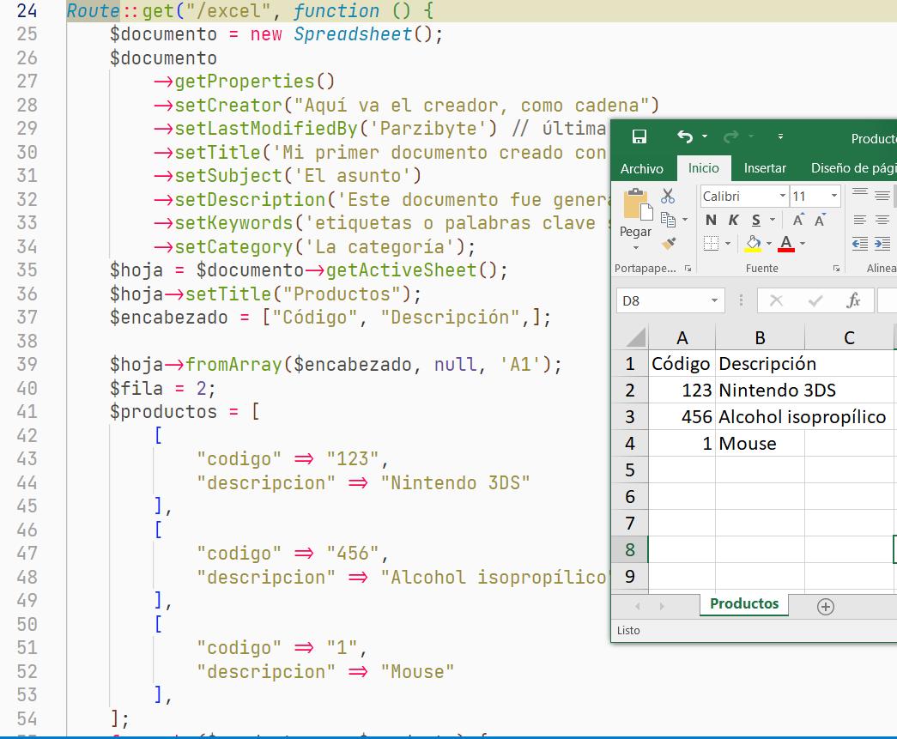
Task: Click the Borders icon
Action: click(x=711, y=244)
